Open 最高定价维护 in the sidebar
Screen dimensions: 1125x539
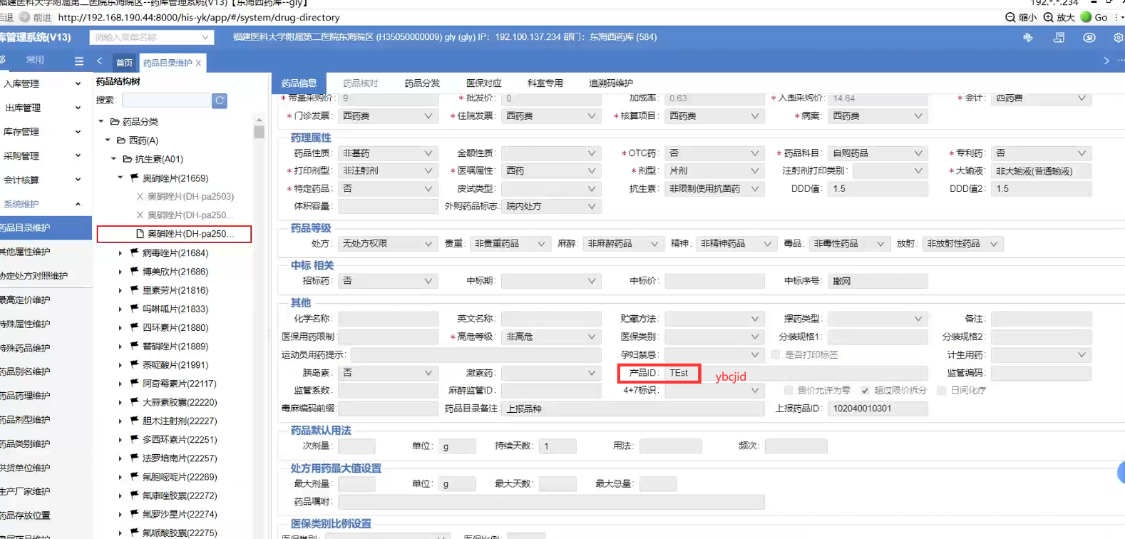click(x=26, y=299)
